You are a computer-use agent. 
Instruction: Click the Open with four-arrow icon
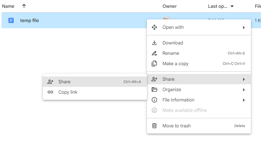[155, 28]
